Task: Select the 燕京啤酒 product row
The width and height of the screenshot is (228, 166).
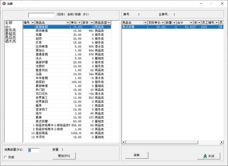Action: pyautogui.click(x=67, y=31)
